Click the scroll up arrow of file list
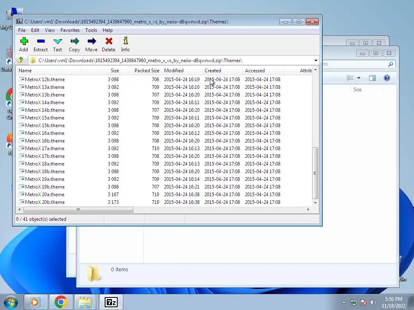 (x=315, y=70)
